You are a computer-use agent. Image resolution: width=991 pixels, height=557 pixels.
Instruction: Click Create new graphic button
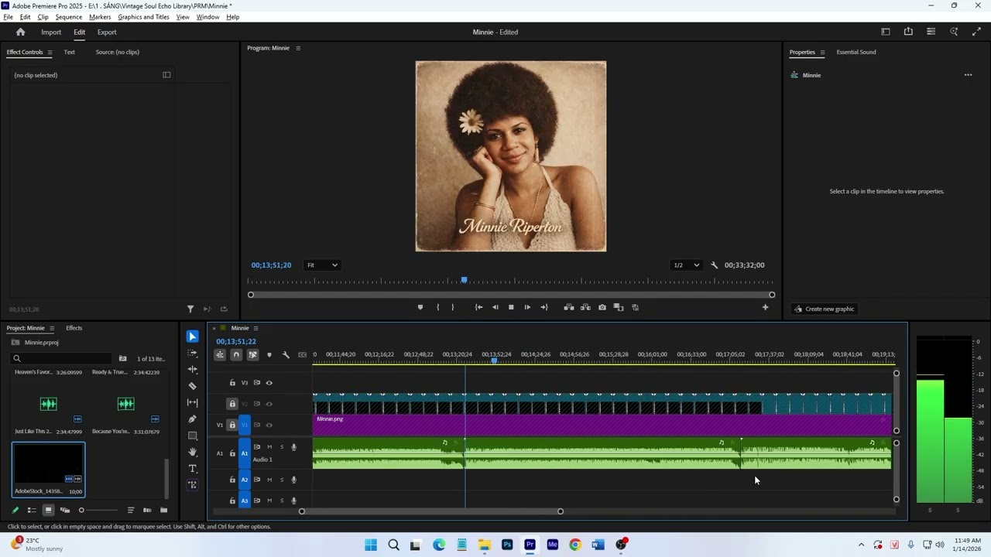pos(824,309)
